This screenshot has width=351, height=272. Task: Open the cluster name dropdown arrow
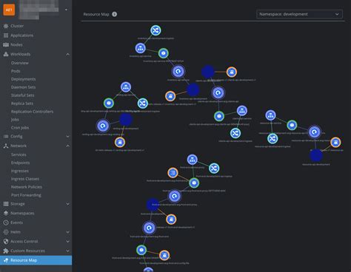tap(66, 10)
